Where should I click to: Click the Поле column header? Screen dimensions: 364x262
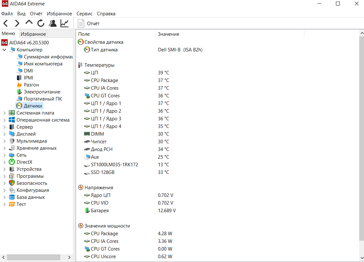116,34
